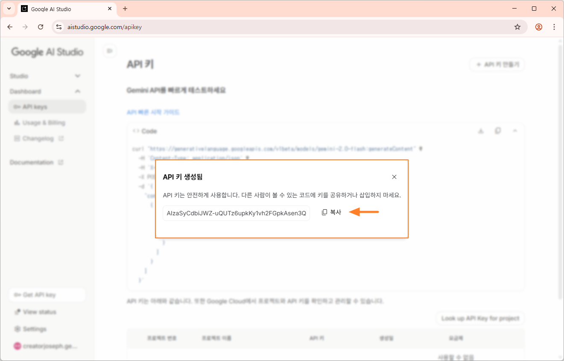
Task: Bookmark this page with the star
Action: (x=517, y=27)
